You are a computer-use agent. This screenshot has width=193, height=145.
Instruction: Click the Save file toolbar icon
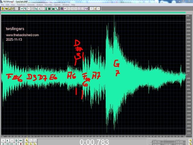[10, 9]
